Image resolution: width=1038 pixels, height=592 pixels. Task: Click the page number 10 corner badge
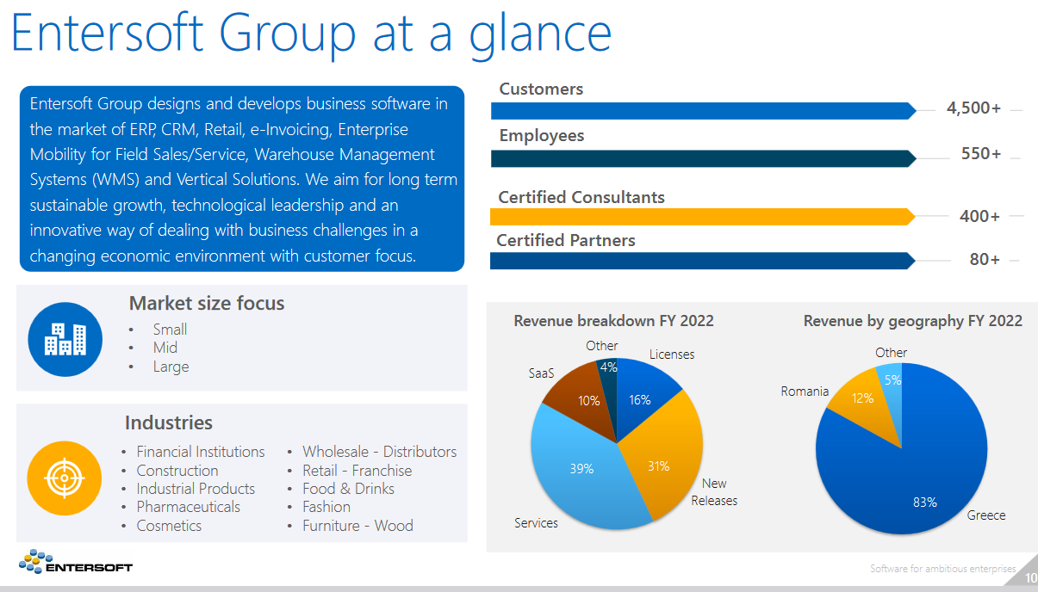1030,578
